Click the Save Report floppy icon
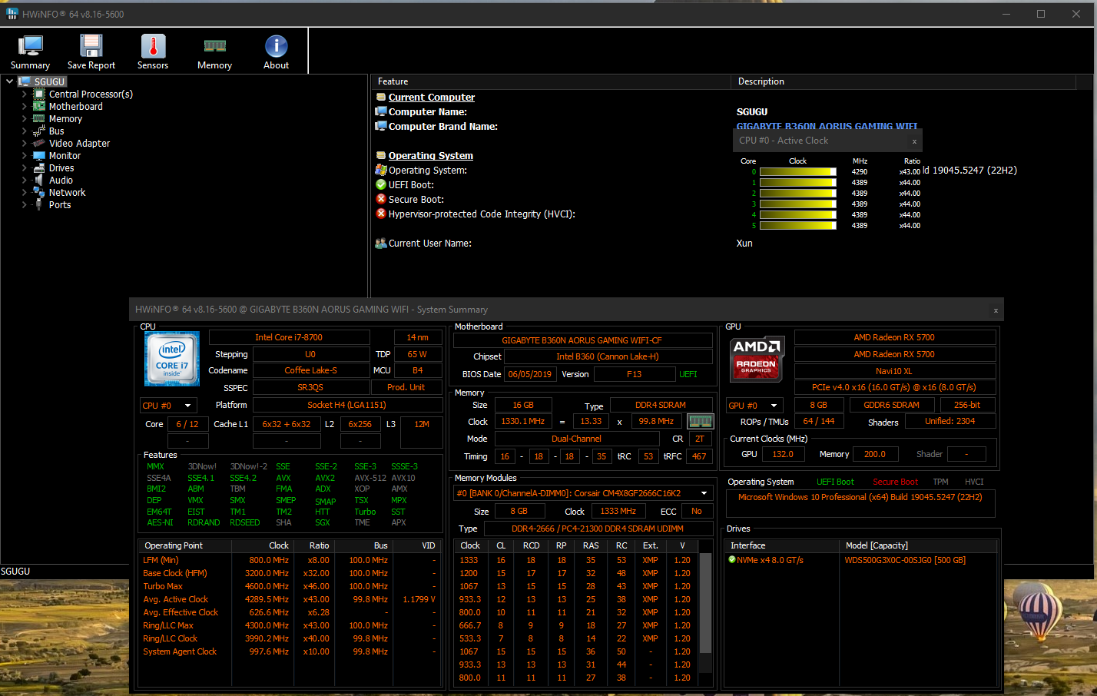The image size is (1097, 696). coord(91,48)
